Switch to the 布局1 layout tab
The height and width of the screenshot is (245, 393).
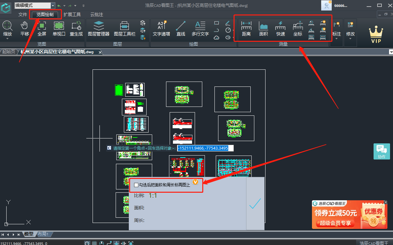point(43,234)
